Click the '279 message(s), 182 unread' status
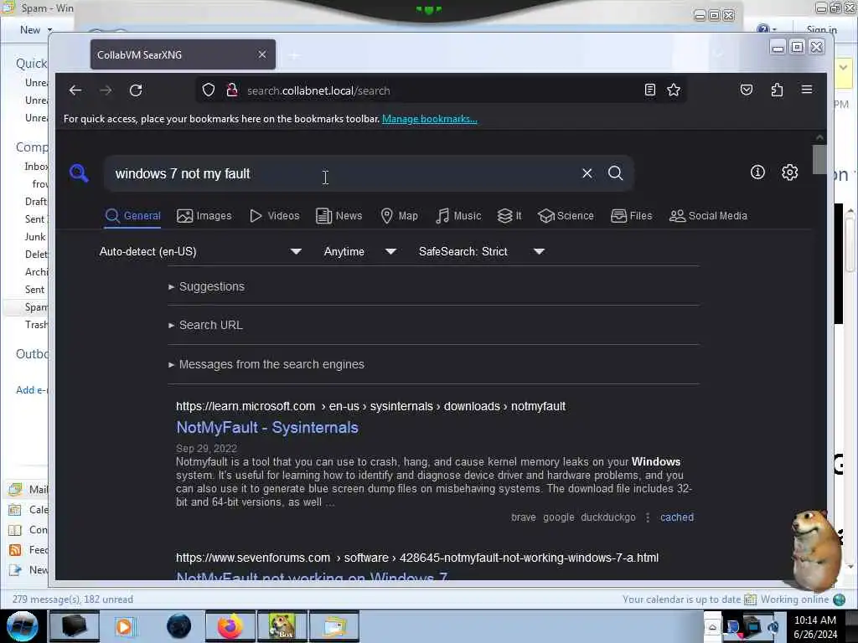 [73, 599]
